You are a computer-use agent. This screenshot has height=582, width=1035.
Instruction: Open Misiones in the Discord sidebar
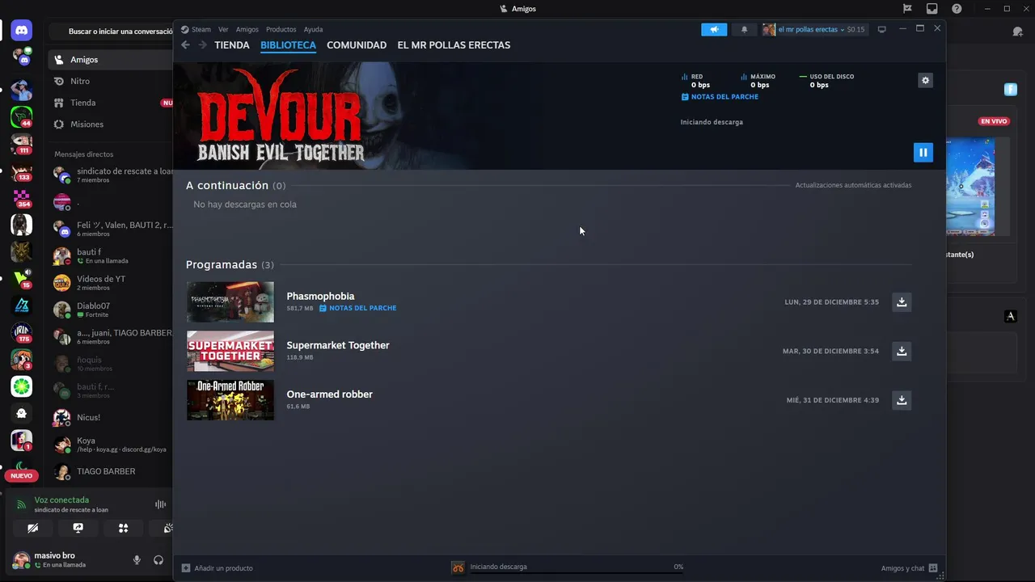(110, 124)
